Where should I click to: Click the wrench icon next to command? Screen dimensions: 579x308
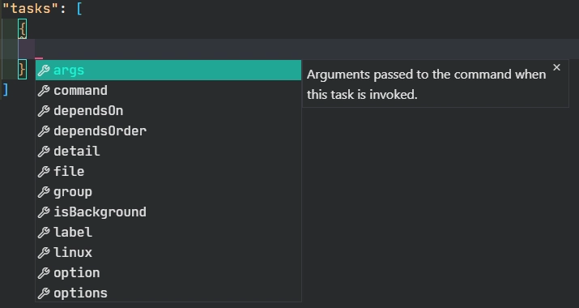(x=44, y=91)
